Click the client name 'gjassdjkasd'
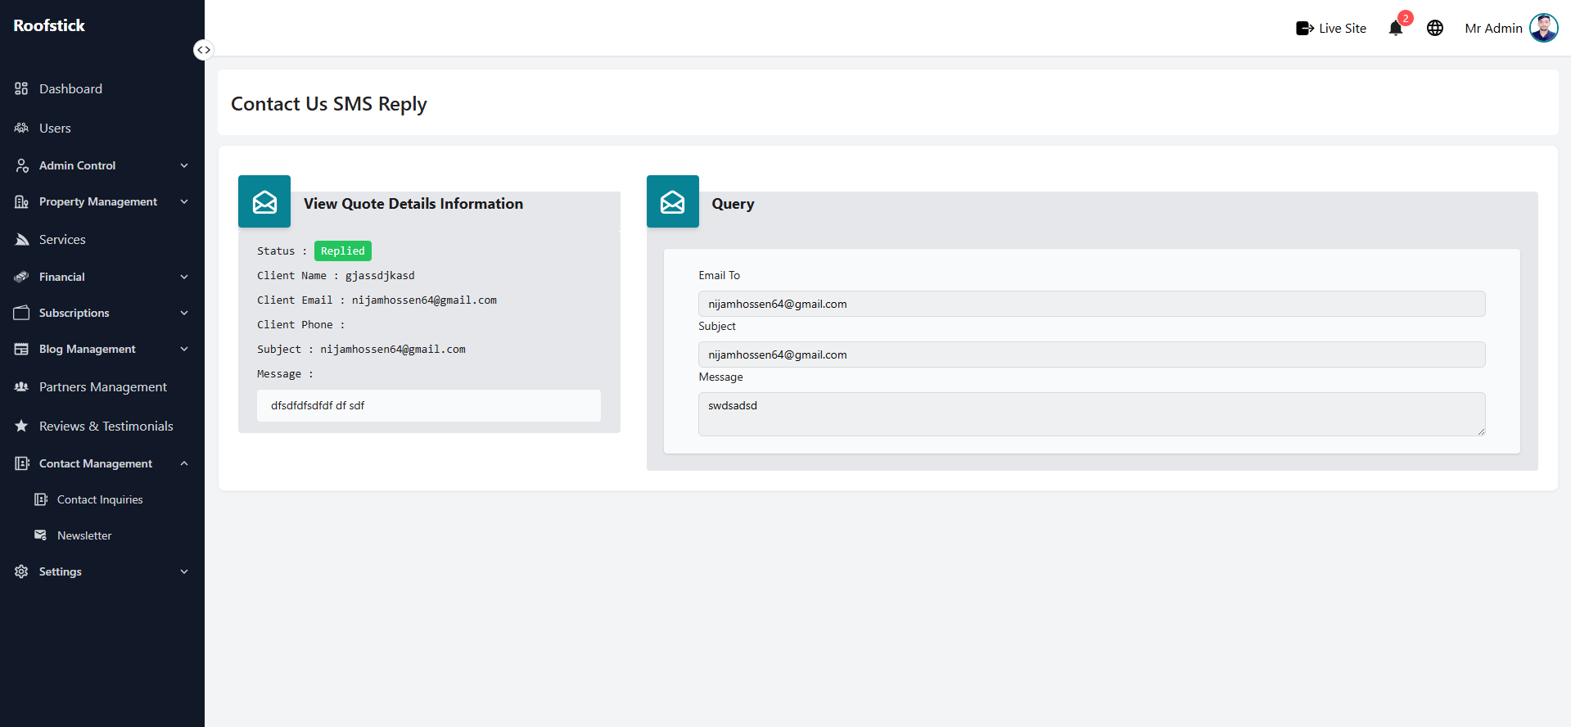 click(x=380, y=276)
